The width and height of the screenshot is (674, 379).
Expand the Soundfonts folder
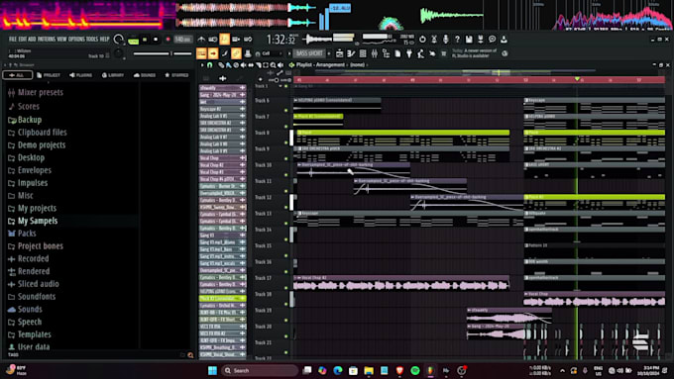pyautogui.click(x=33, y=297)
